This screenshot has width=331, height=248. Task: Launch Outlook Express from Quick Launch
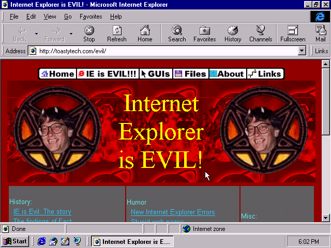click(x=53, y=241)
